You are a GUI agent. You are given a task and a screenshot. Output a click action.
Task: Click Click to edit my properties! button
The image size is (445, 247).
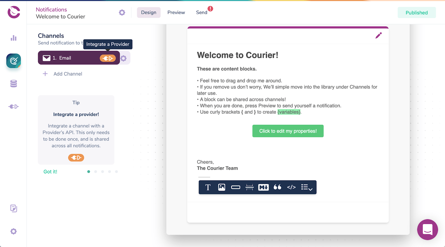coord(288,131)
